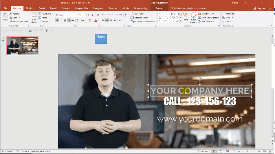Viewport: 275px width, 154px height.
Task: Select the slide sorter view icon
Action: (x=221, y=151)
